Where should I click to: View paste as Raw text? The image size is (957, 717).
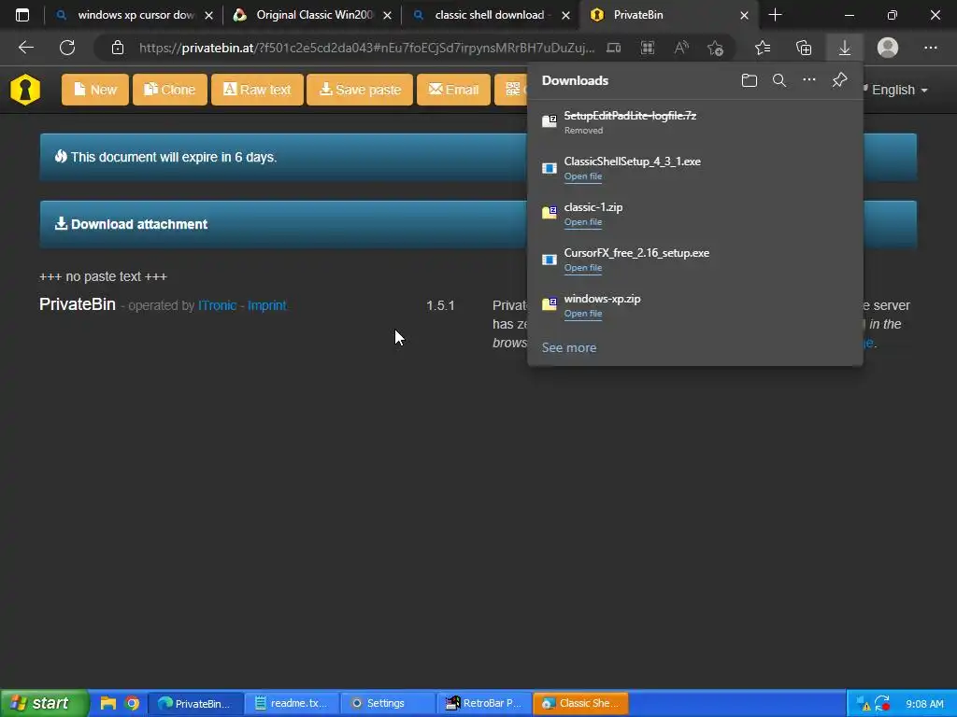(x=257, y=90)
